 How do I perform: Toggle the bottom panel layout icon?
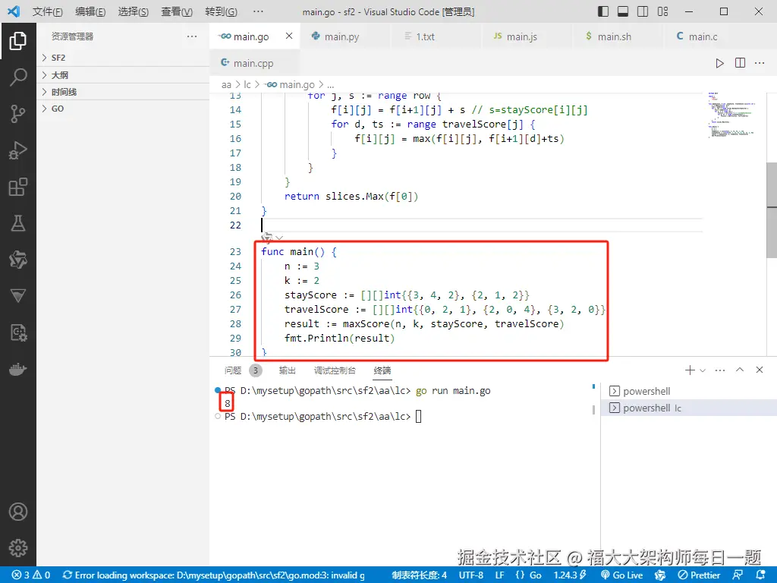pos(623,11)
